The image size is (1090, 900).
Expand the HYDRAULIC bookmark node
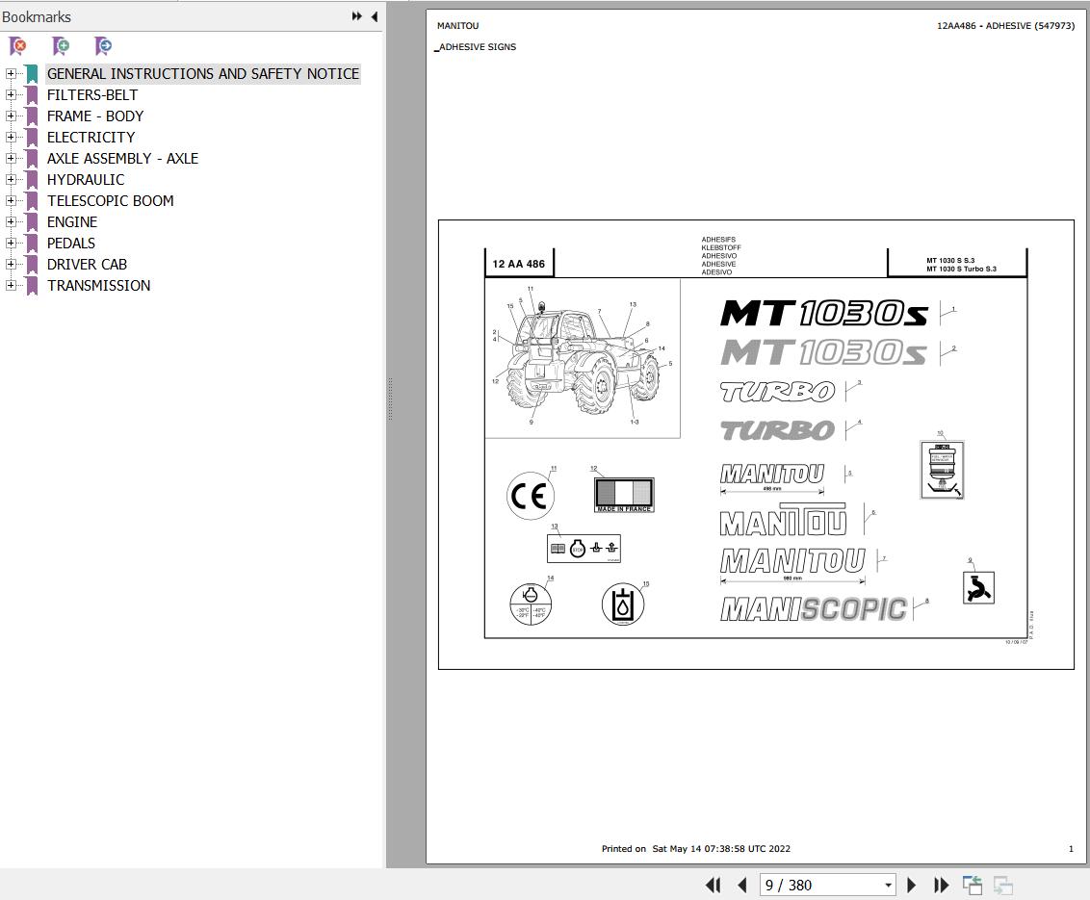click(11, 179)
